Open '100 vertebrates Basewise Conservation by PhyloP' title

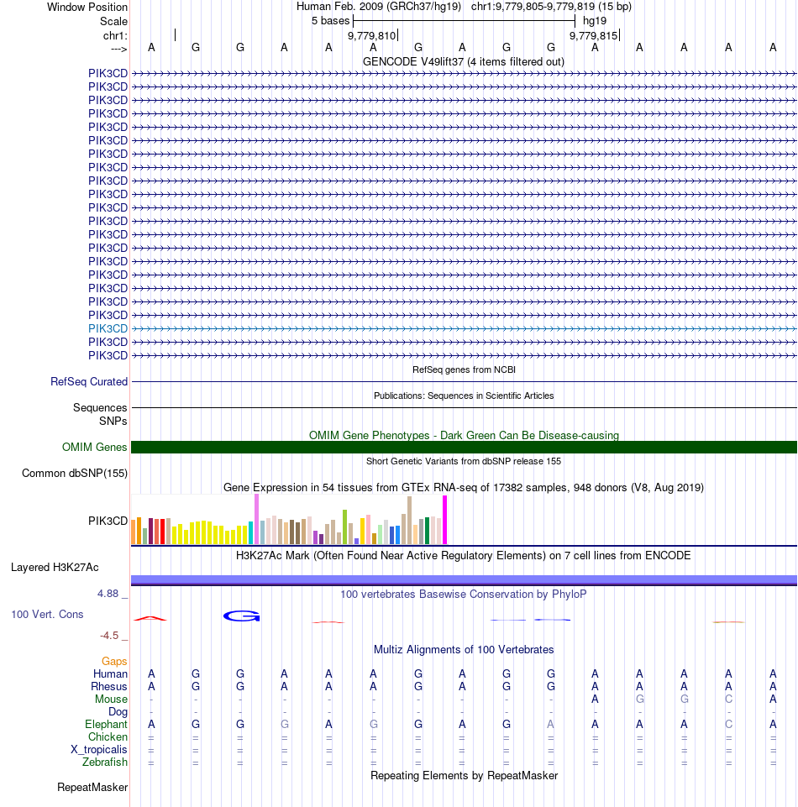coord(464,595)
